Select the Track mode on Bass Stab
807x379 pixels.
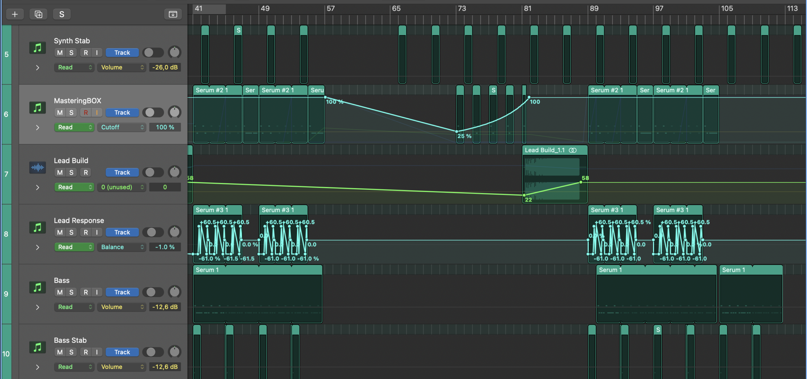coord(122,352)
